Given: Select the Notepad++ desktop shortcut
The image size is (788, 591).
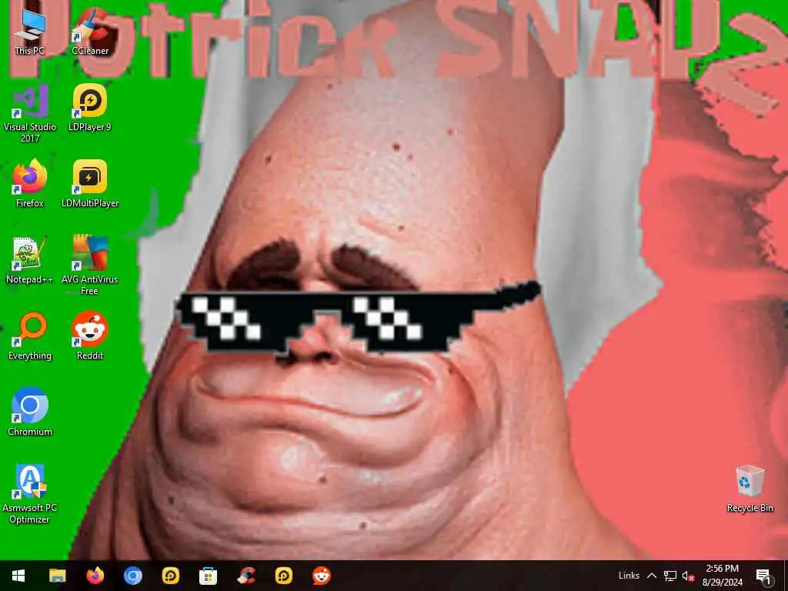Looking at the screenshot, I should 30,260.
